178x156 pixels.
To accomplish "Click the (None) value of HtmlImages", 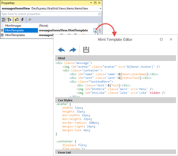I will coord(44,26).
